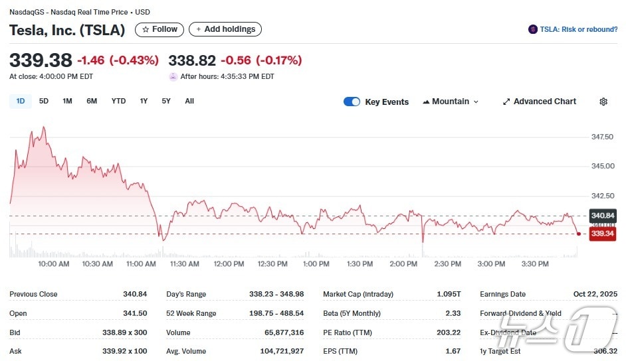Click the red 339.34 current price marker
The image size is (626, 361).
click(x=601, y=234)
